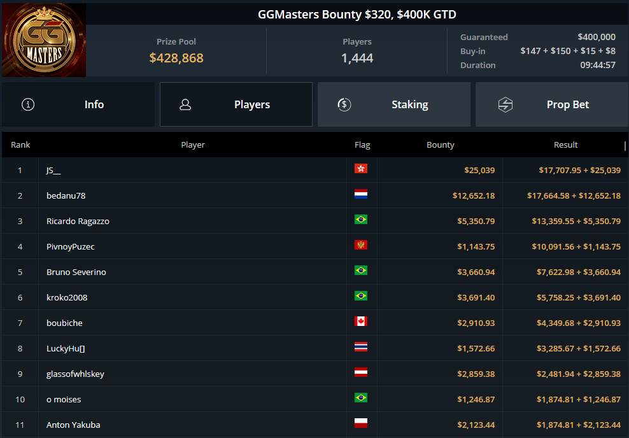Click the Austria flag beside glassofwhIskey
Image resolution: width=629 pixels, height=438 pixels.
[360, 372]
